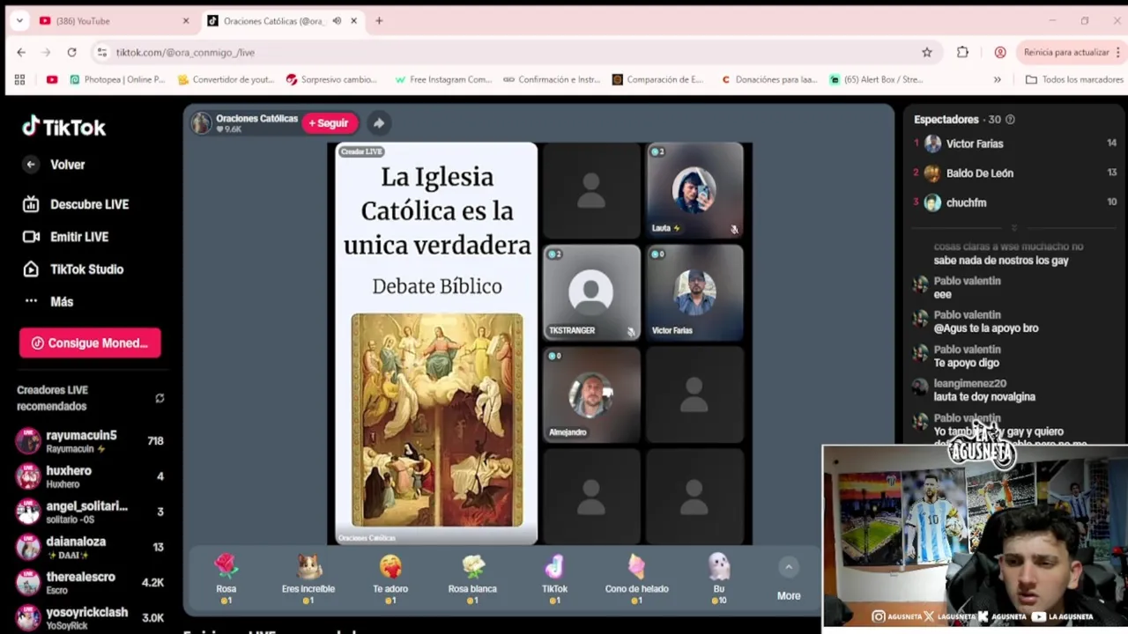
Task: Close the Oraciones Católicas tab
Action: click(x=354, y=21)
